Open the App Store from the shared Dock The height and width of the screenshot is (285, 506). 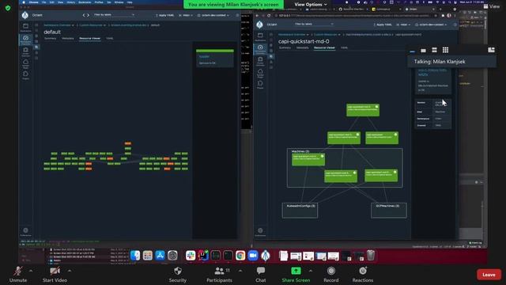point(160,256)
